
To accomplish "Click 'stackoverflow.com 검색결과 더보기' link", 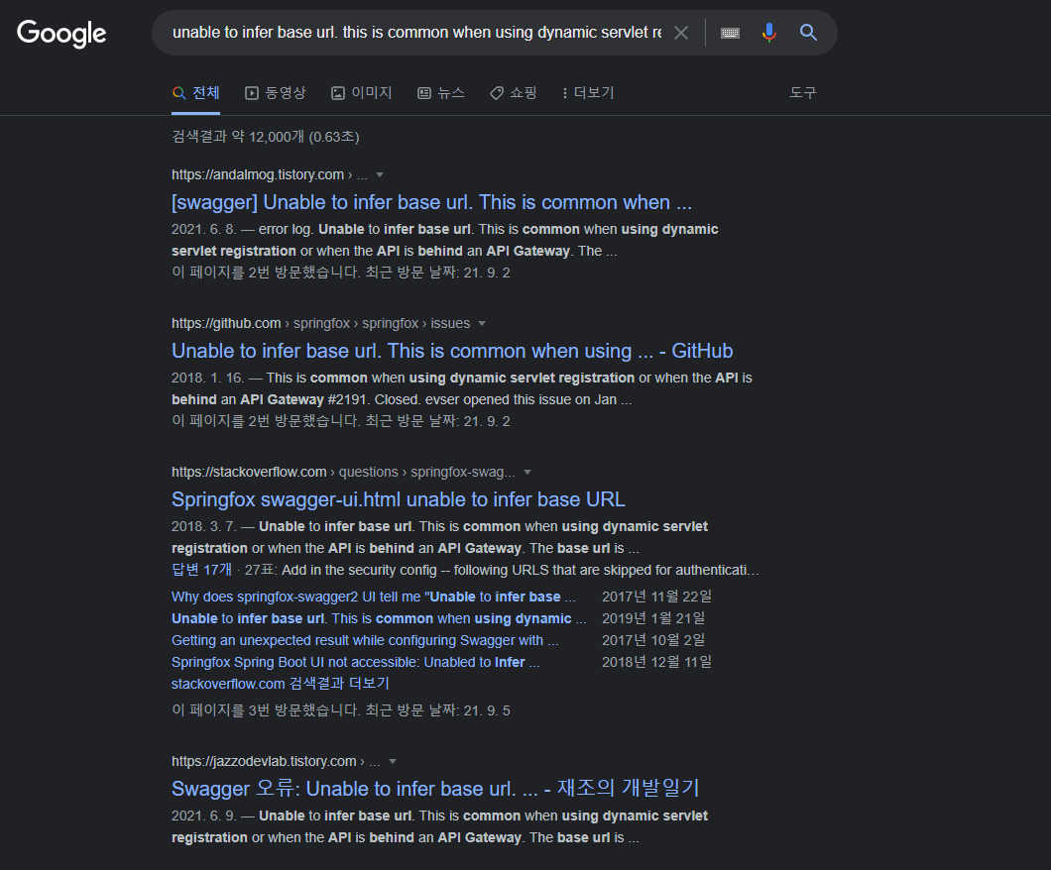I will tap(280, 684).
